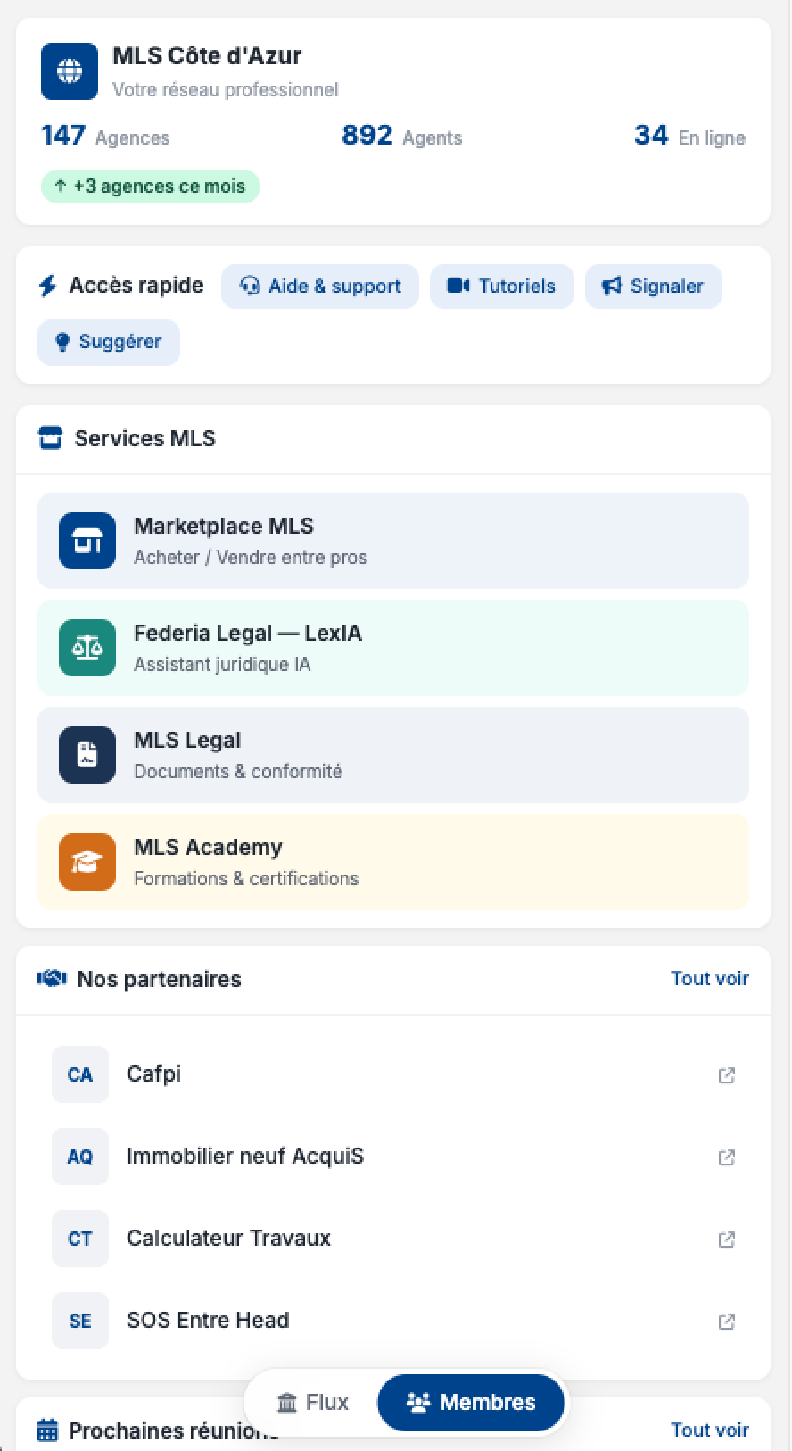
Task: Open the Tutoriels button
Action: click(x=502, y=286)
